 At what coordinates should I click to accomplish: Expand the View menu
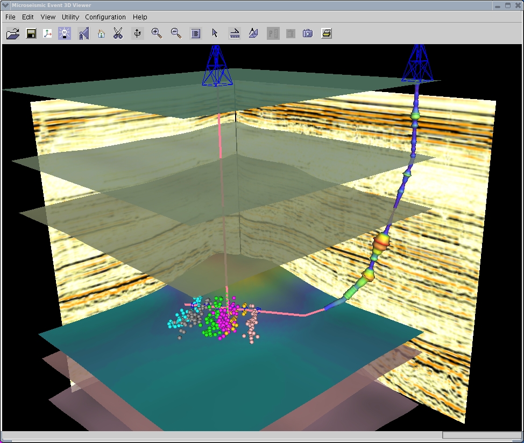coord(48,17)
